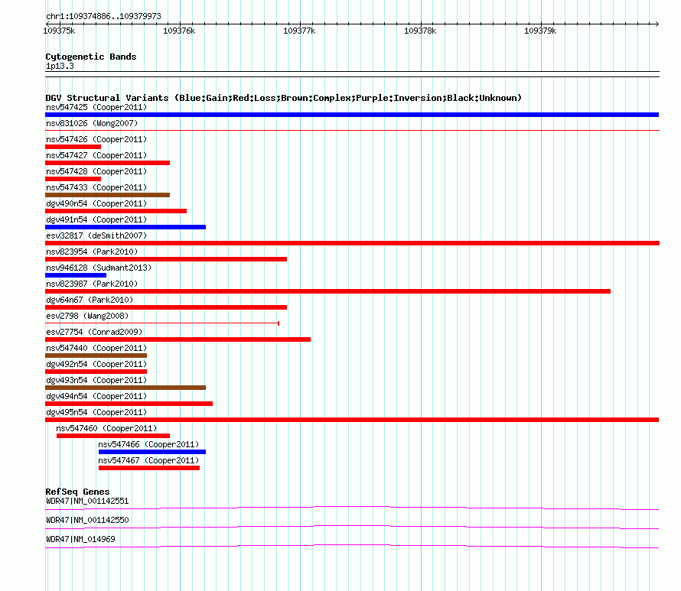The width and height of the screenshot is (681, 591).
Task: Click the WDR47|NM_014969 label
Action: click(x=80, y=539)
